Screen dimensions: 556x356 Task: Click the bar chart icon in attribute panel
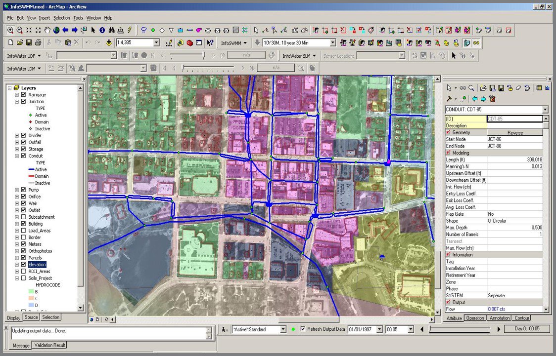click(548, 88)
